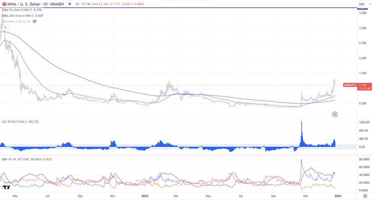Viewport: 374px width, 200px height.
Task: Click the DMI 14 14 indicator label
Action: (9, 159)
